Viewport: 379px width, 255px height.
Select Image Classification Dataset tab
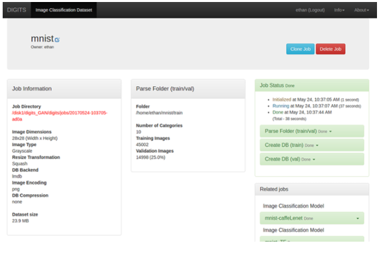pos(64,10)
